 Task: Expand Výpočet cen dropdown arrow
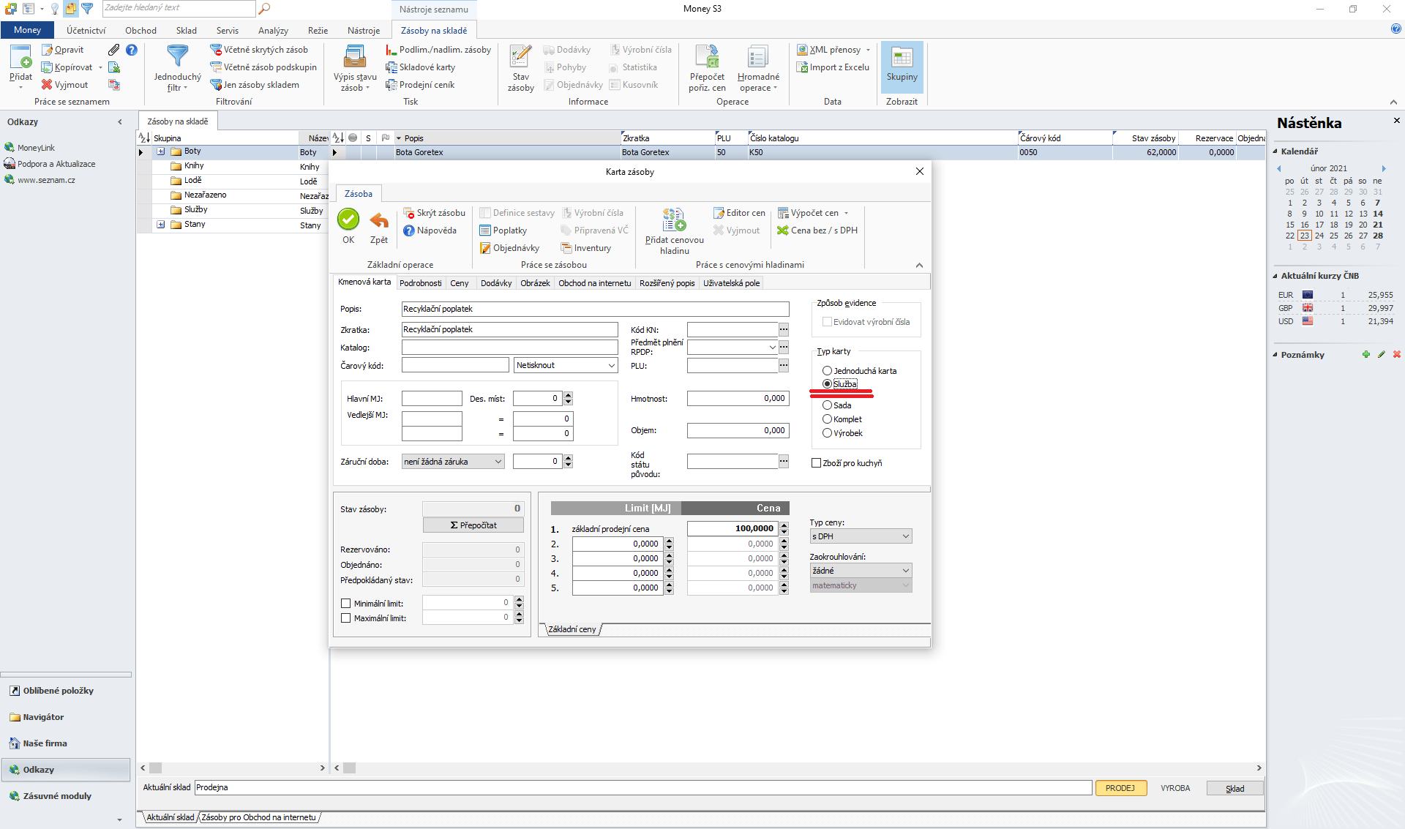847,214
